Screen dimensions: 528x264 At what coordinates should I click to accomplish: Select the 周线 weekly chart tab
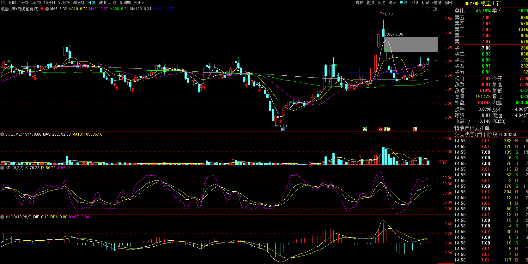(102, 3)
